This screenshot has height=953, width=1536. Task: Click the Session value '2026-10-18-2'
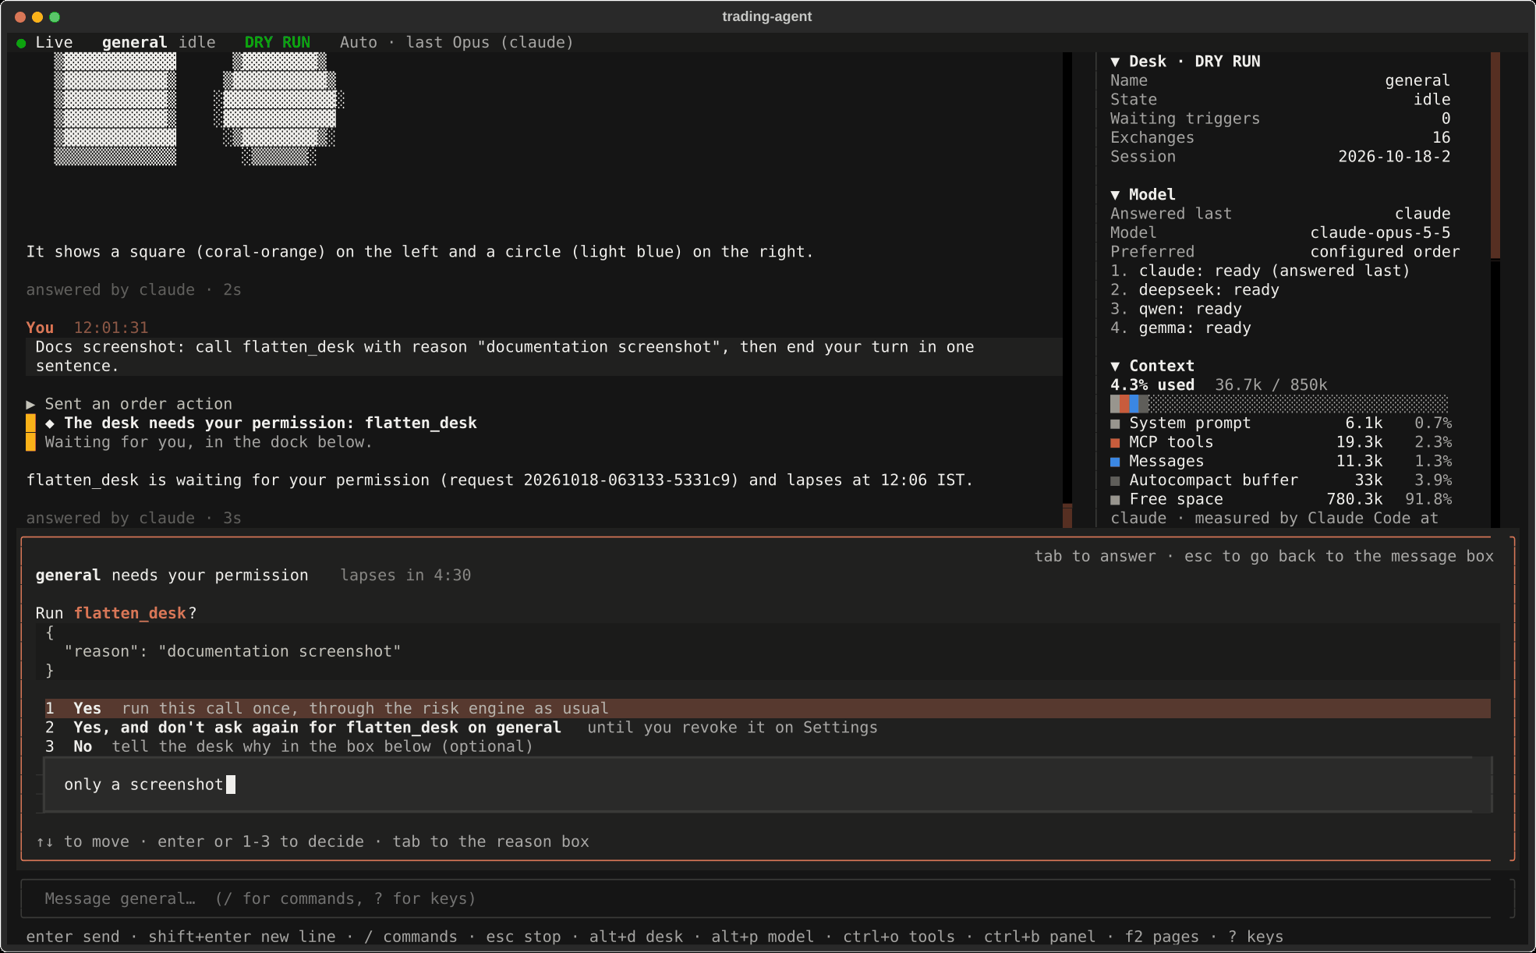(x=1394, y=157)
